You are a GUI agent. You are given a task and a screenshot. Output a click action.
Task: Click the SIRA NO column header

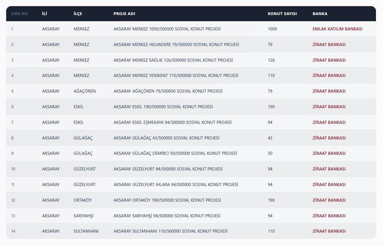pyautogui.click(x=19, y=14)
